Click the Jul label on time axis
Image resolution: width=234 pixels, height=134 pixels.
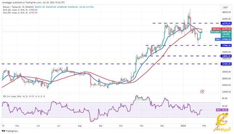point(58,126)
